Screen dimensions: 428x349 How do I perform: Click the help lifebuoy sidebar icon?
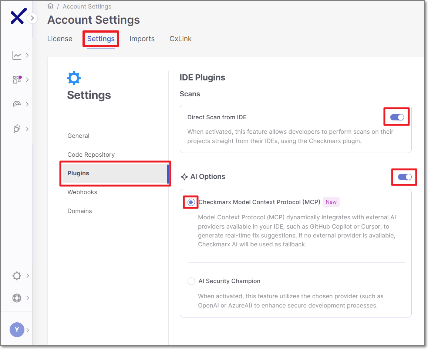tap(17, 298)
